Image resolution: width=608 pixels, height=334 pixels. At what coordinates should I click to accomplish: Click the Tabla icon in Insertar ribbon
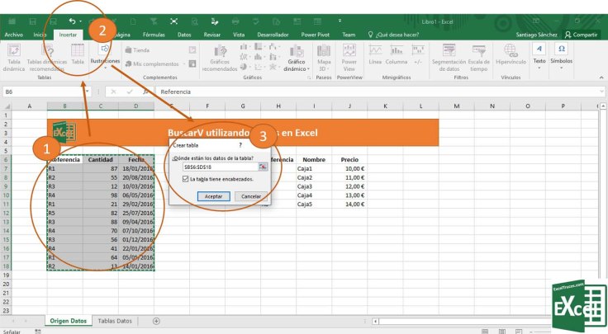78,54
